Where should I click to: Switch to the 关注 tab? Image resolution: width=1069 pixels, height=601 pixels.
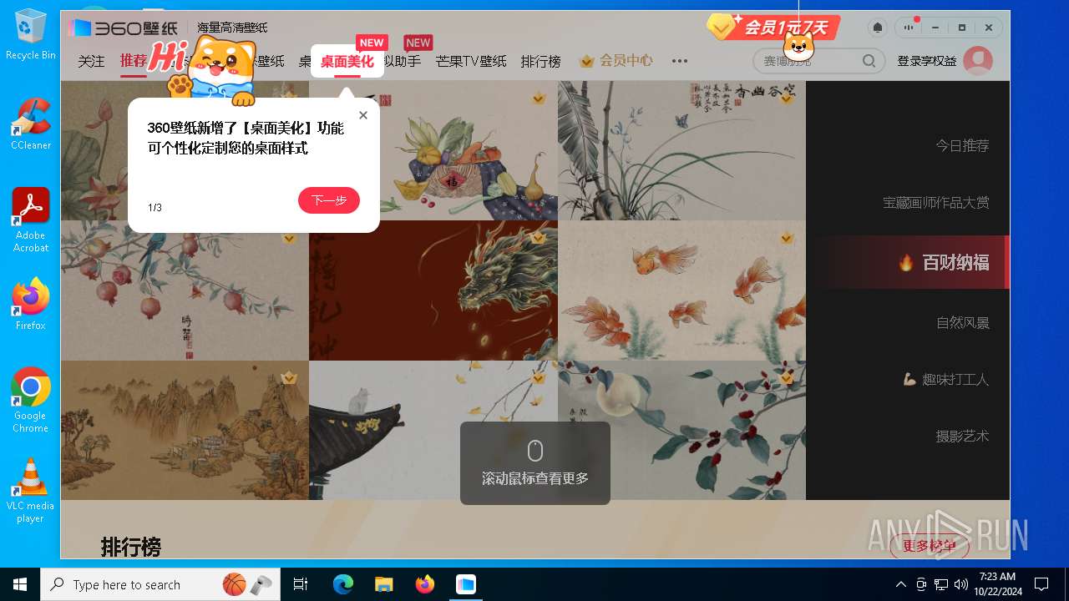92,61
